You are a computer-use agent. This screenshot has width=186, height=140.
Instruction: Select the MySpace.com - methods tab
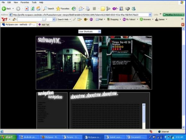pyautogui.click(x=19, y=24)
